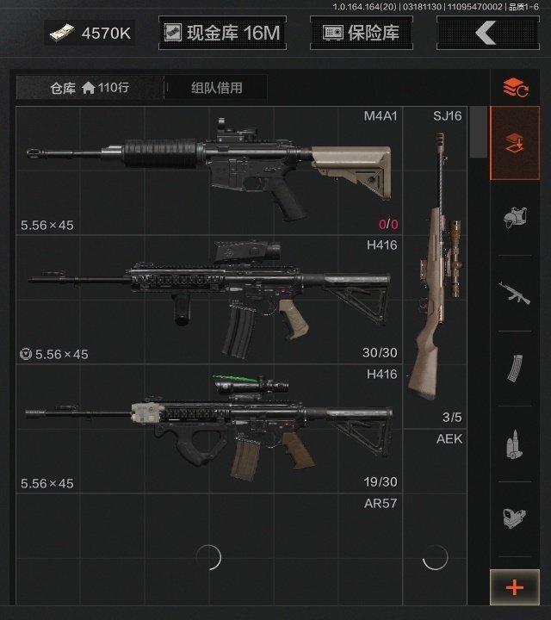
Task: Select the rifle weapons category icon
Action: coord(515,293)
